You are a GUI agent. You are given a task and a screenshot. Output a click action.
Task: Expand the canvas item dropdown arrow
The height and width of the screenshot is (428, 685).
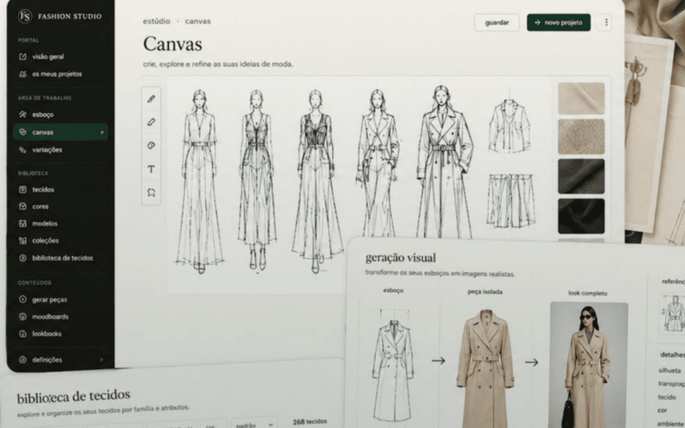click(102, 133)
